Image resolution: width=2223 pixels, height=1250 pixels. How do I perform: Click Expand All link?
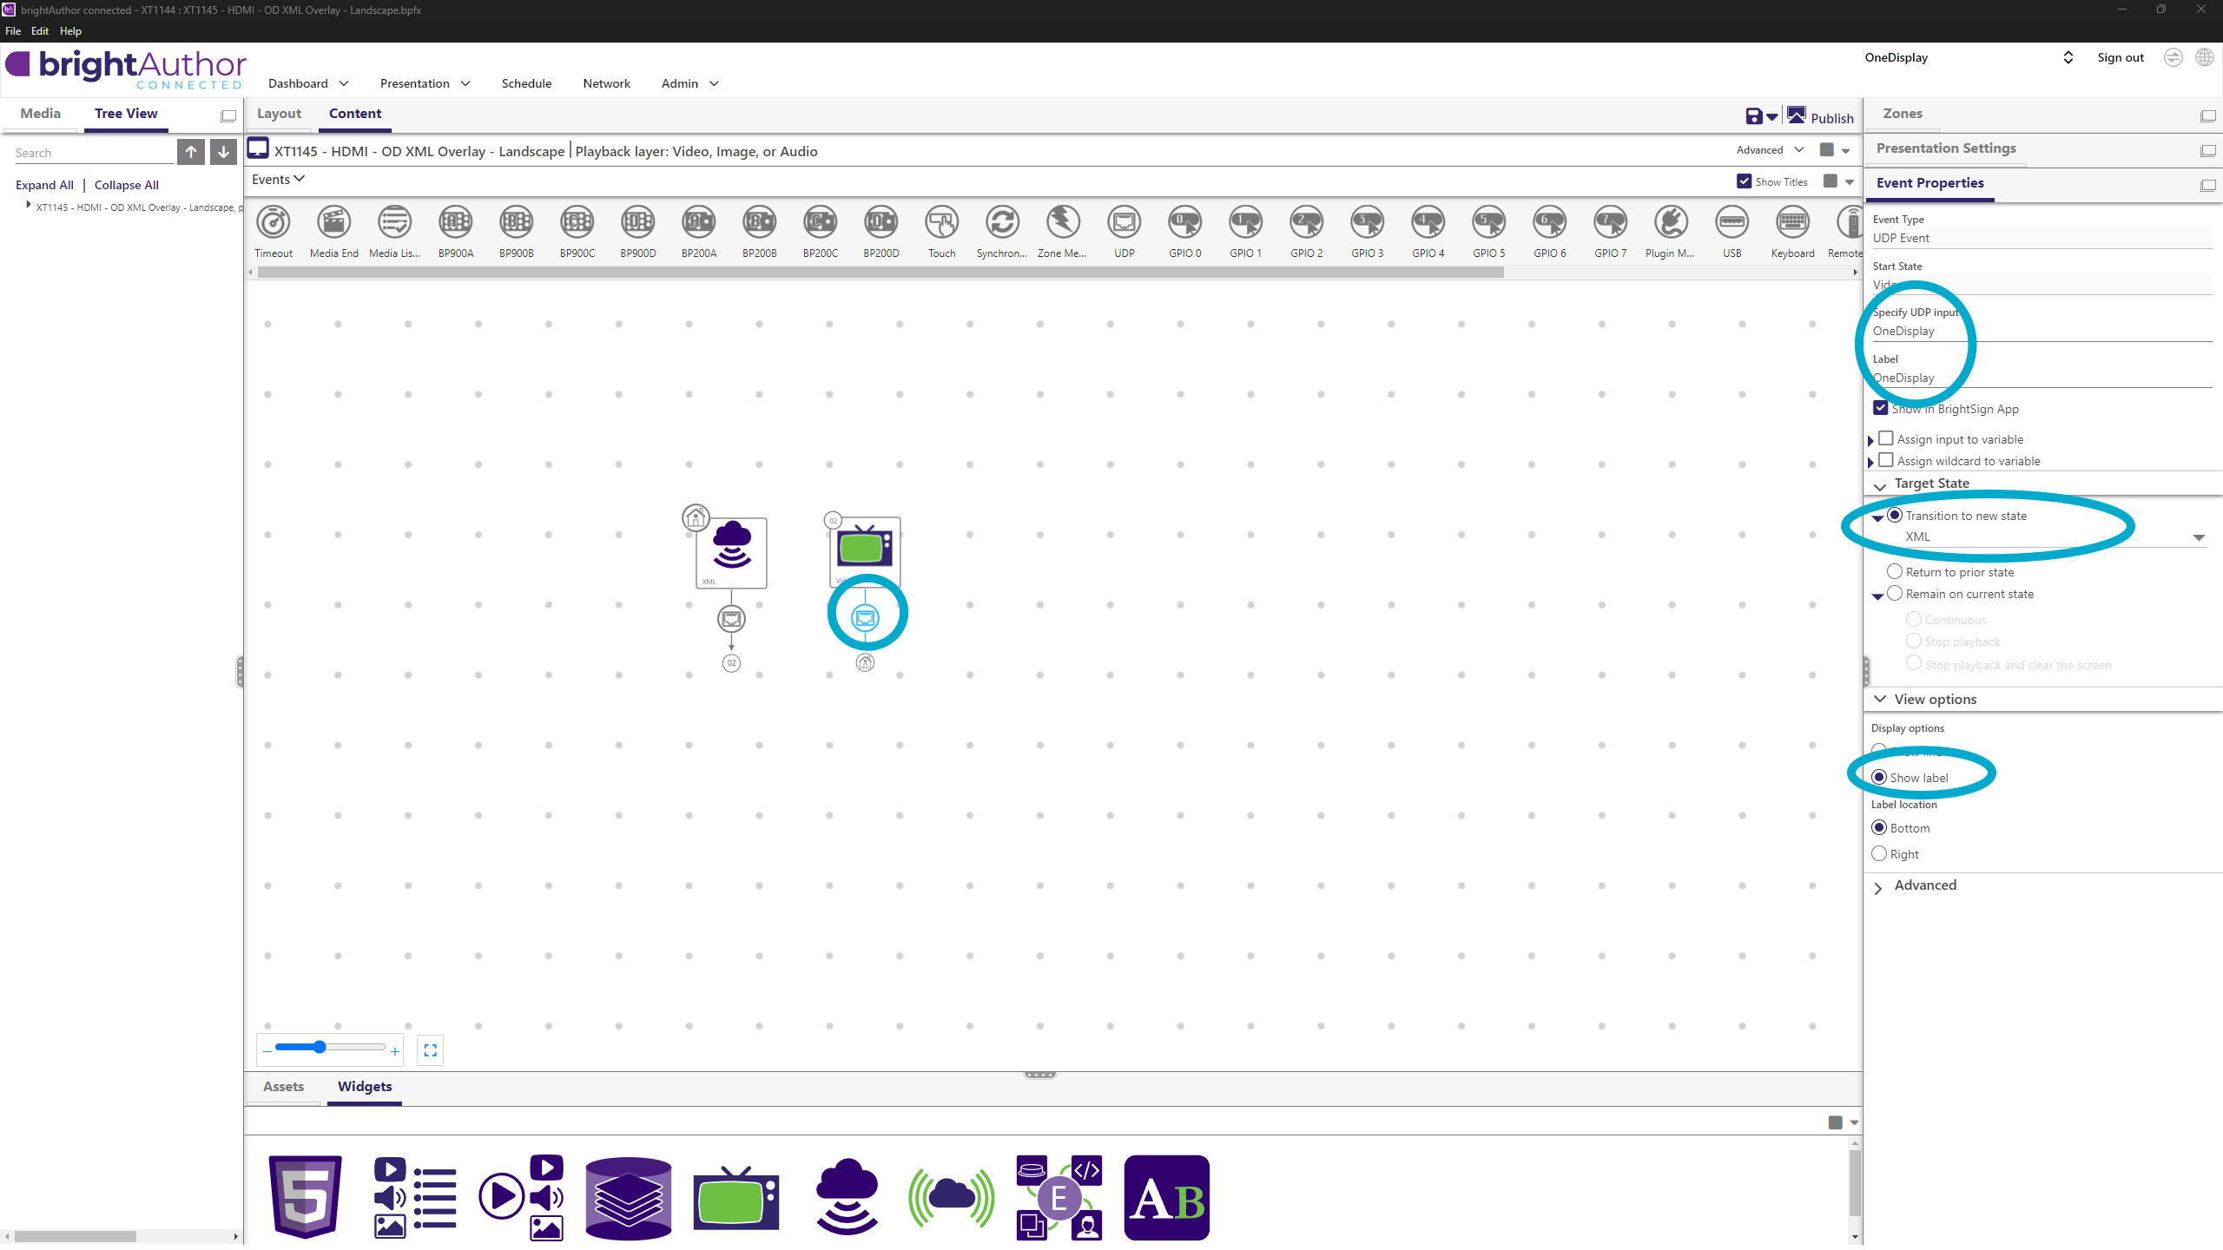pyautogui.click(x=44, y=185)
